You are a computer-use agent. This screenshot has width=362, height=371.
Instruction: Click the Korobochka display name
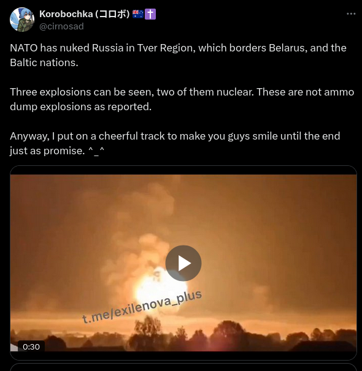point(66,14)
